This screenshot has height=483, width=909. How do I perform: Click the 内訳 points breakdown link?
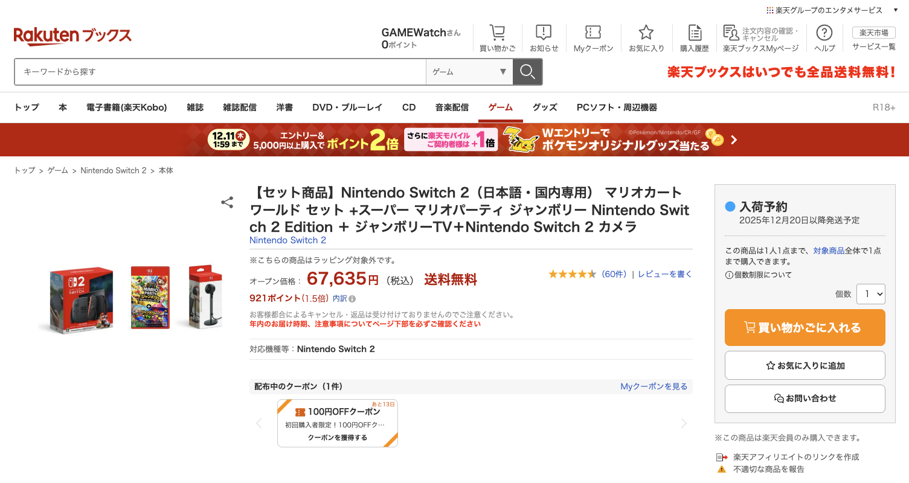(x=340, y=298)
